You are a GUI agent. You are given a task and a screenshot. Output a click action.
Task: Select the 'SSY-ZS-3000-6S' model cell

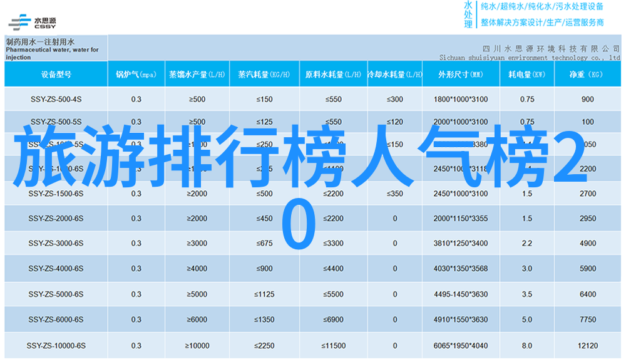click(x=56, y=243)
